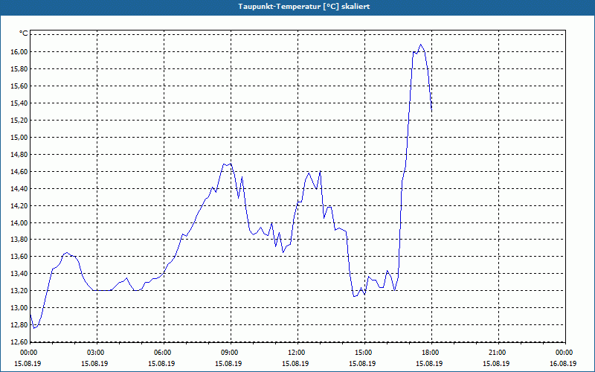Click the blue curve's end point at 18:00
Viewport: 595px width, 372px height.
(432, 109)
